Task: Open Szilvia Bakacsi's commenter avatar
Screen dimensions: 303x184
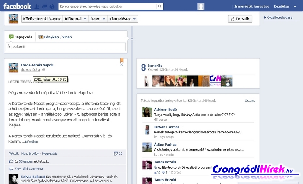Action: click(13, 179)
